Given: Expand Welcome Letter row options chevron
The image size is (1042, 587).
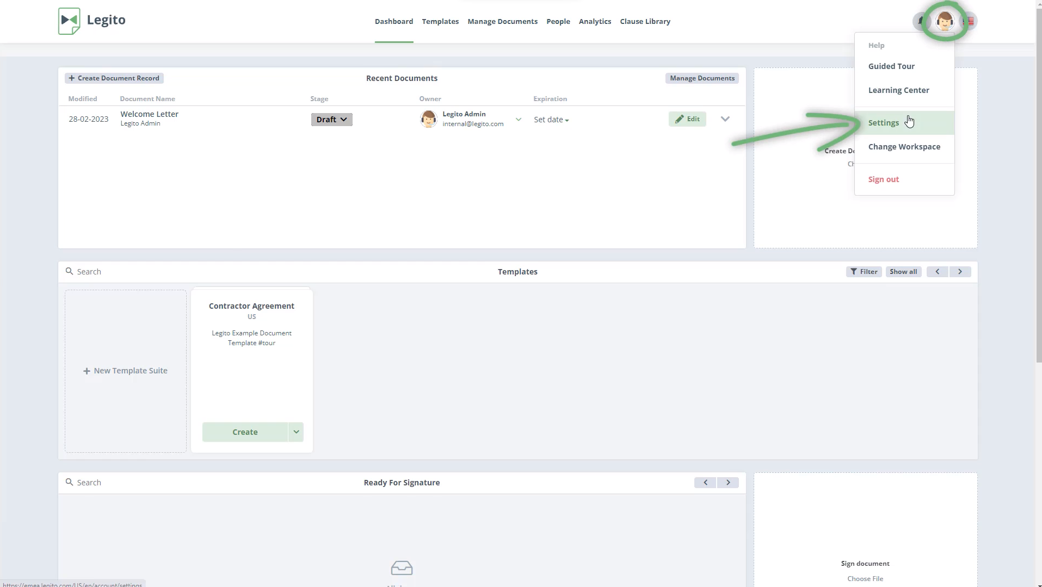Looking at the screenshot, I should pos(725,119).
